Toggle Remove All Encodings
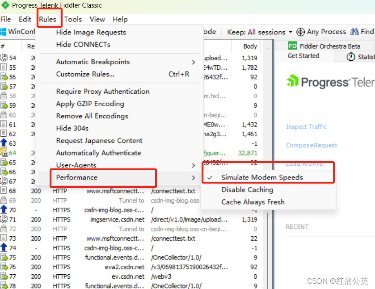The height and width of the screenshot is (289, 375). [92, 116]
